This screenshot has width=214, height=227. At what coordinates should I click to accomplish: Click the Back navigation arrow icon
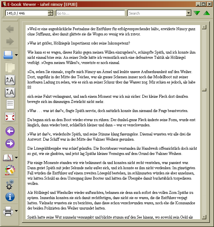click(10, 30)
